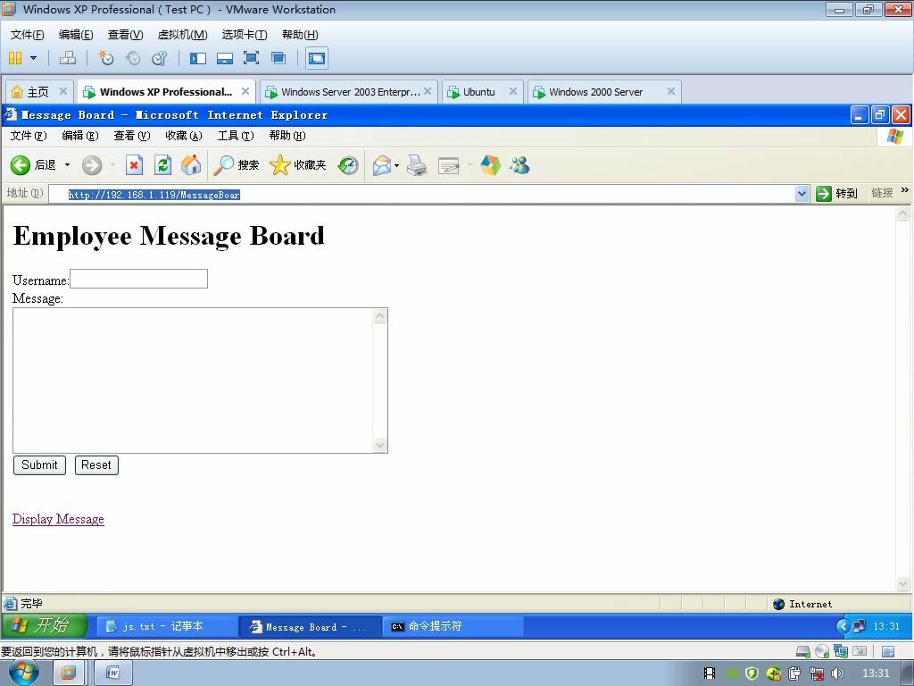
Task: Click the IE Mail envelope icon
Action: tap(382, 165)
